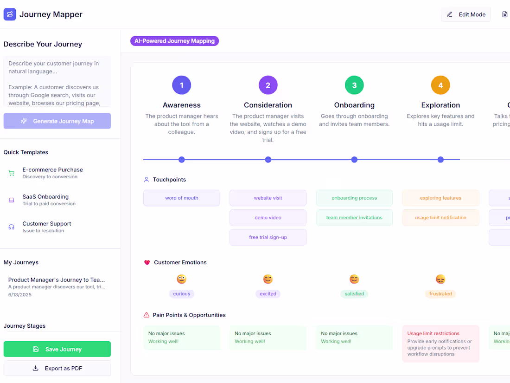Image resolution: width=510 pixels, height=383 pixels.
Task: Click the person icon next to Touchpoints
Action: (x=146, y=179)
